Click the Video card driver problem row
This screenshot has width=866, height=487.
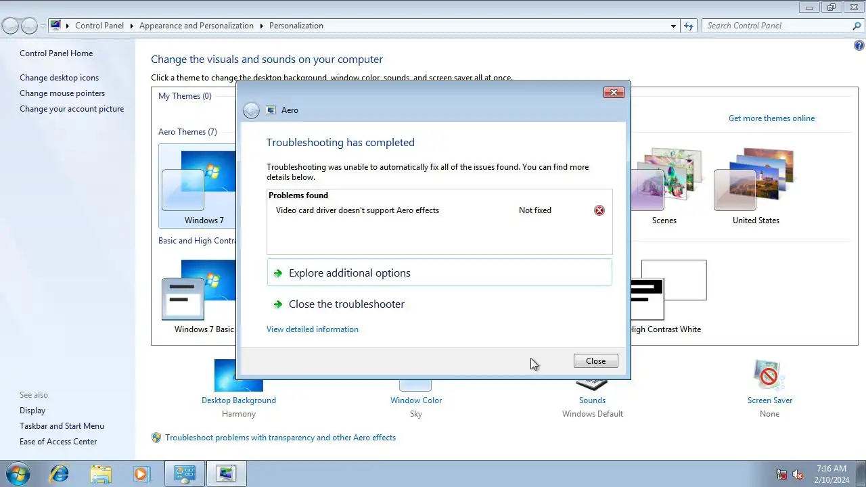tap(440, 210)
